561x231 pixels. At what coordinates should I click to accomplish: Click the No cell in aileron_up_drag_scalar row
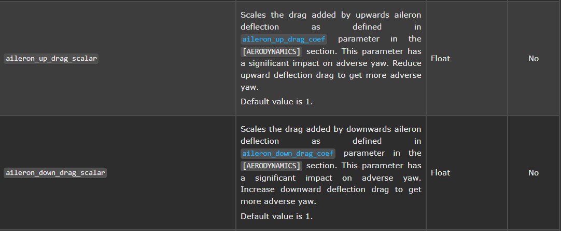coord(534,58)
